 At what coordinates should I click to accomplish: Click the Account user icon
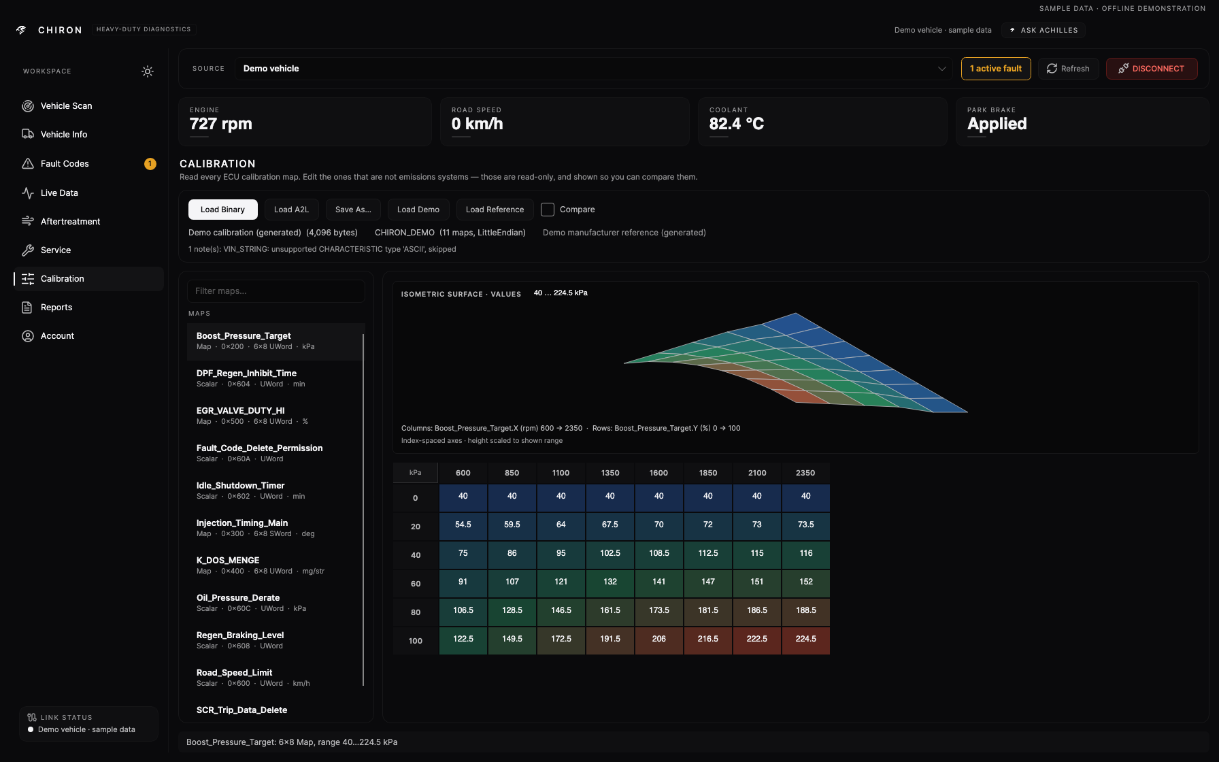(x=28, y=336)
